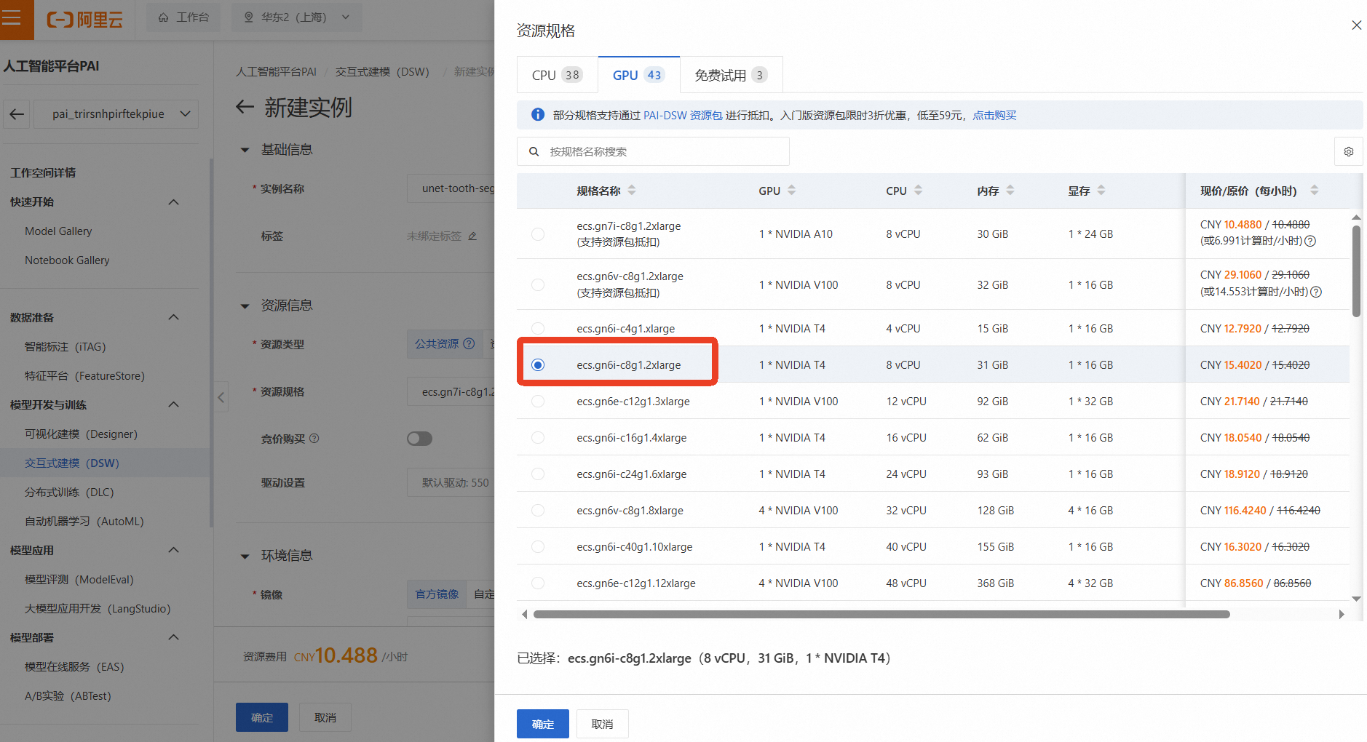
Task: Open 模型在线服务（EAS）in sidebar
Action: [74, 667]
